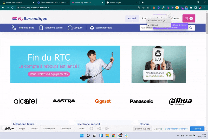
Task: Click the editor logout icon
Action: (x=107, y=129)
